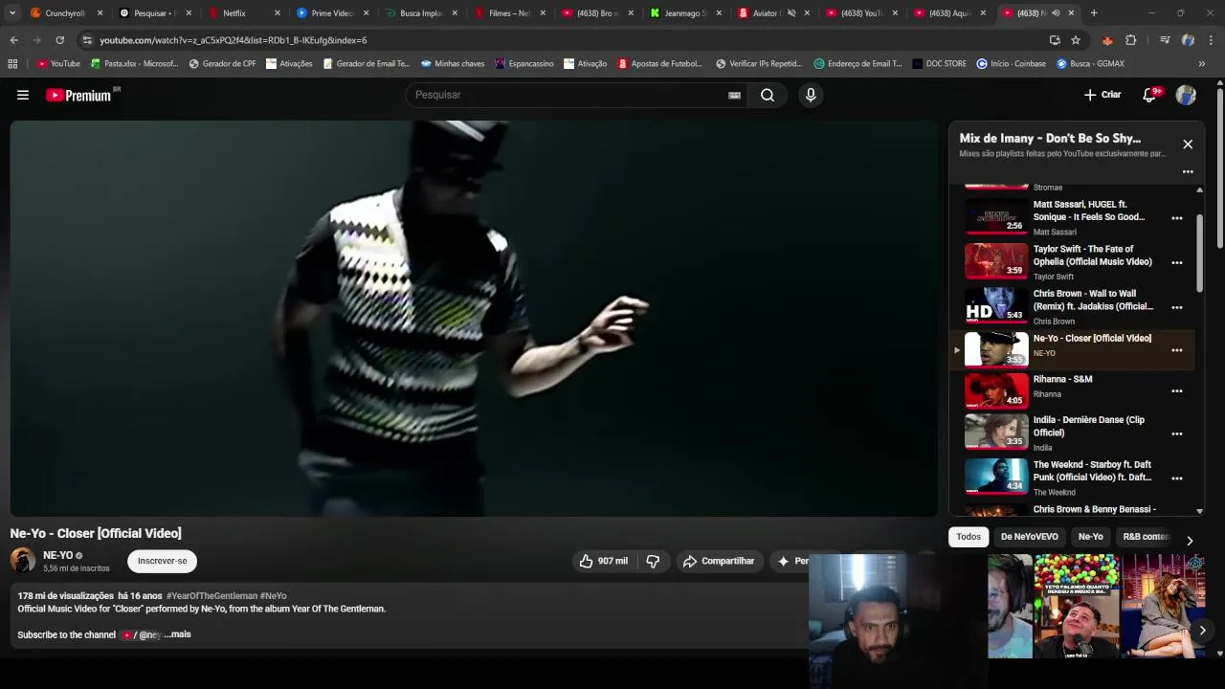This screenshot has width=1225, height=689.
Task: Open the Minhas chaves bookmark
Action: click(x=453, y=64)
